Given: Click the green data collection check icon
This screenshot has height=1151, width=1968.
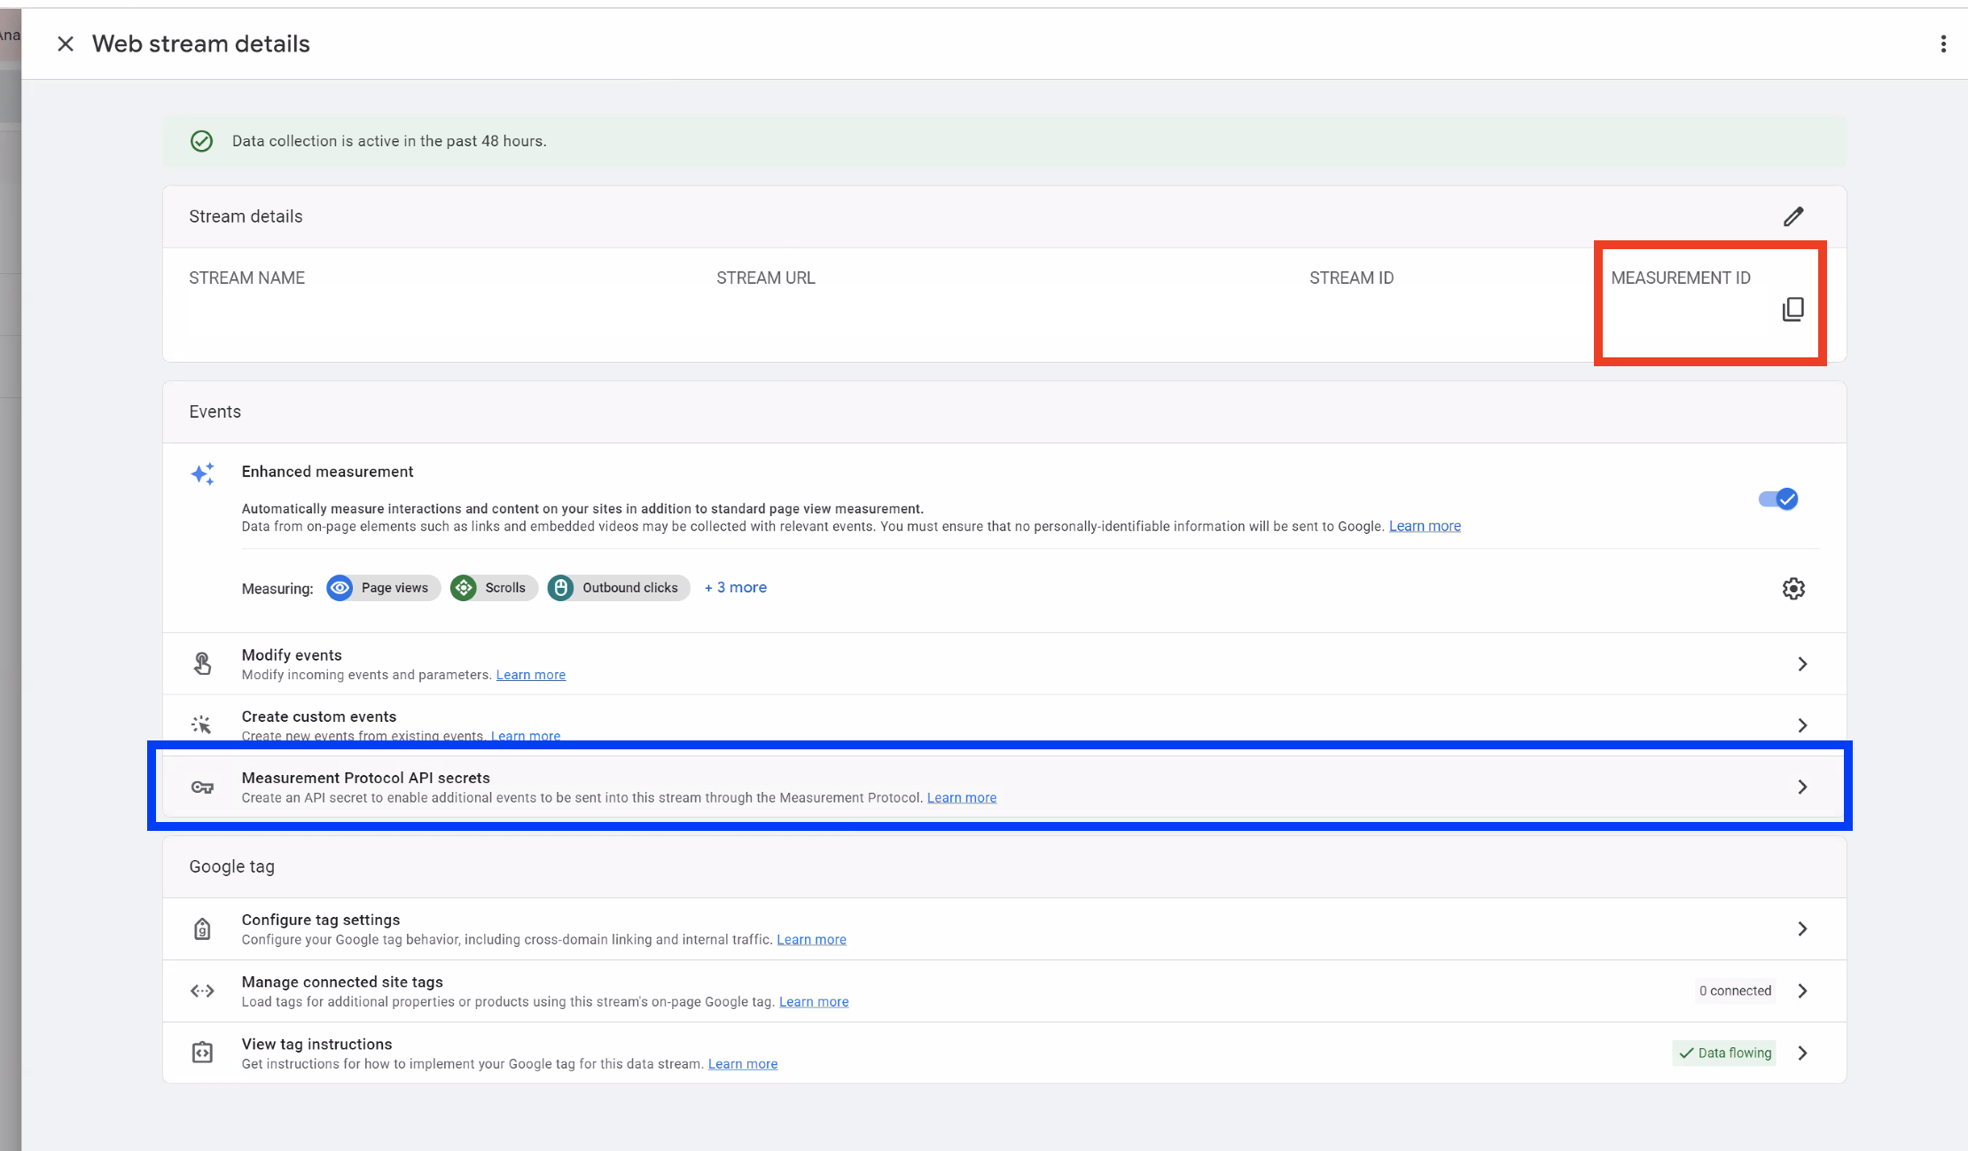Looking at the screenshot, I should 201,141.
